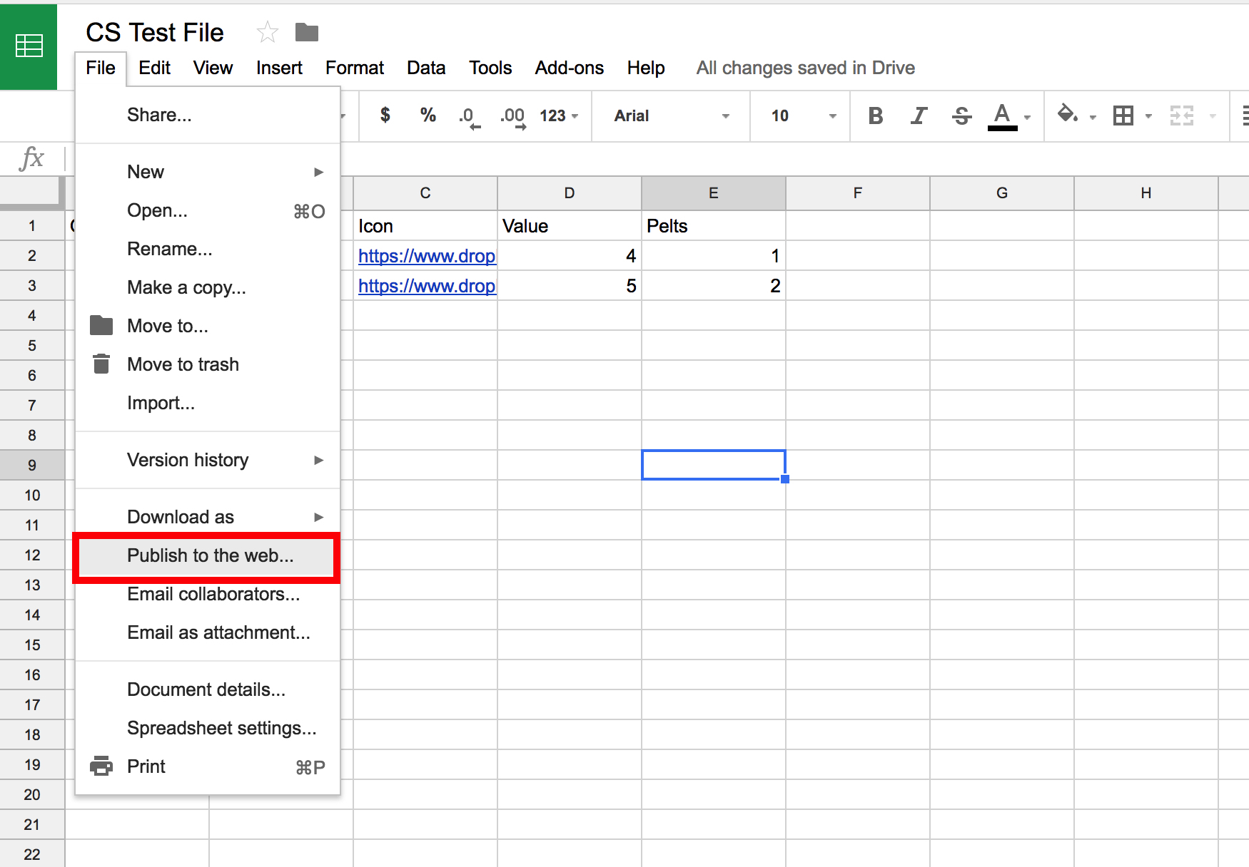Click the text color A swatch
This screenshot has height=867, width=1249.
tap(1002, 116)
